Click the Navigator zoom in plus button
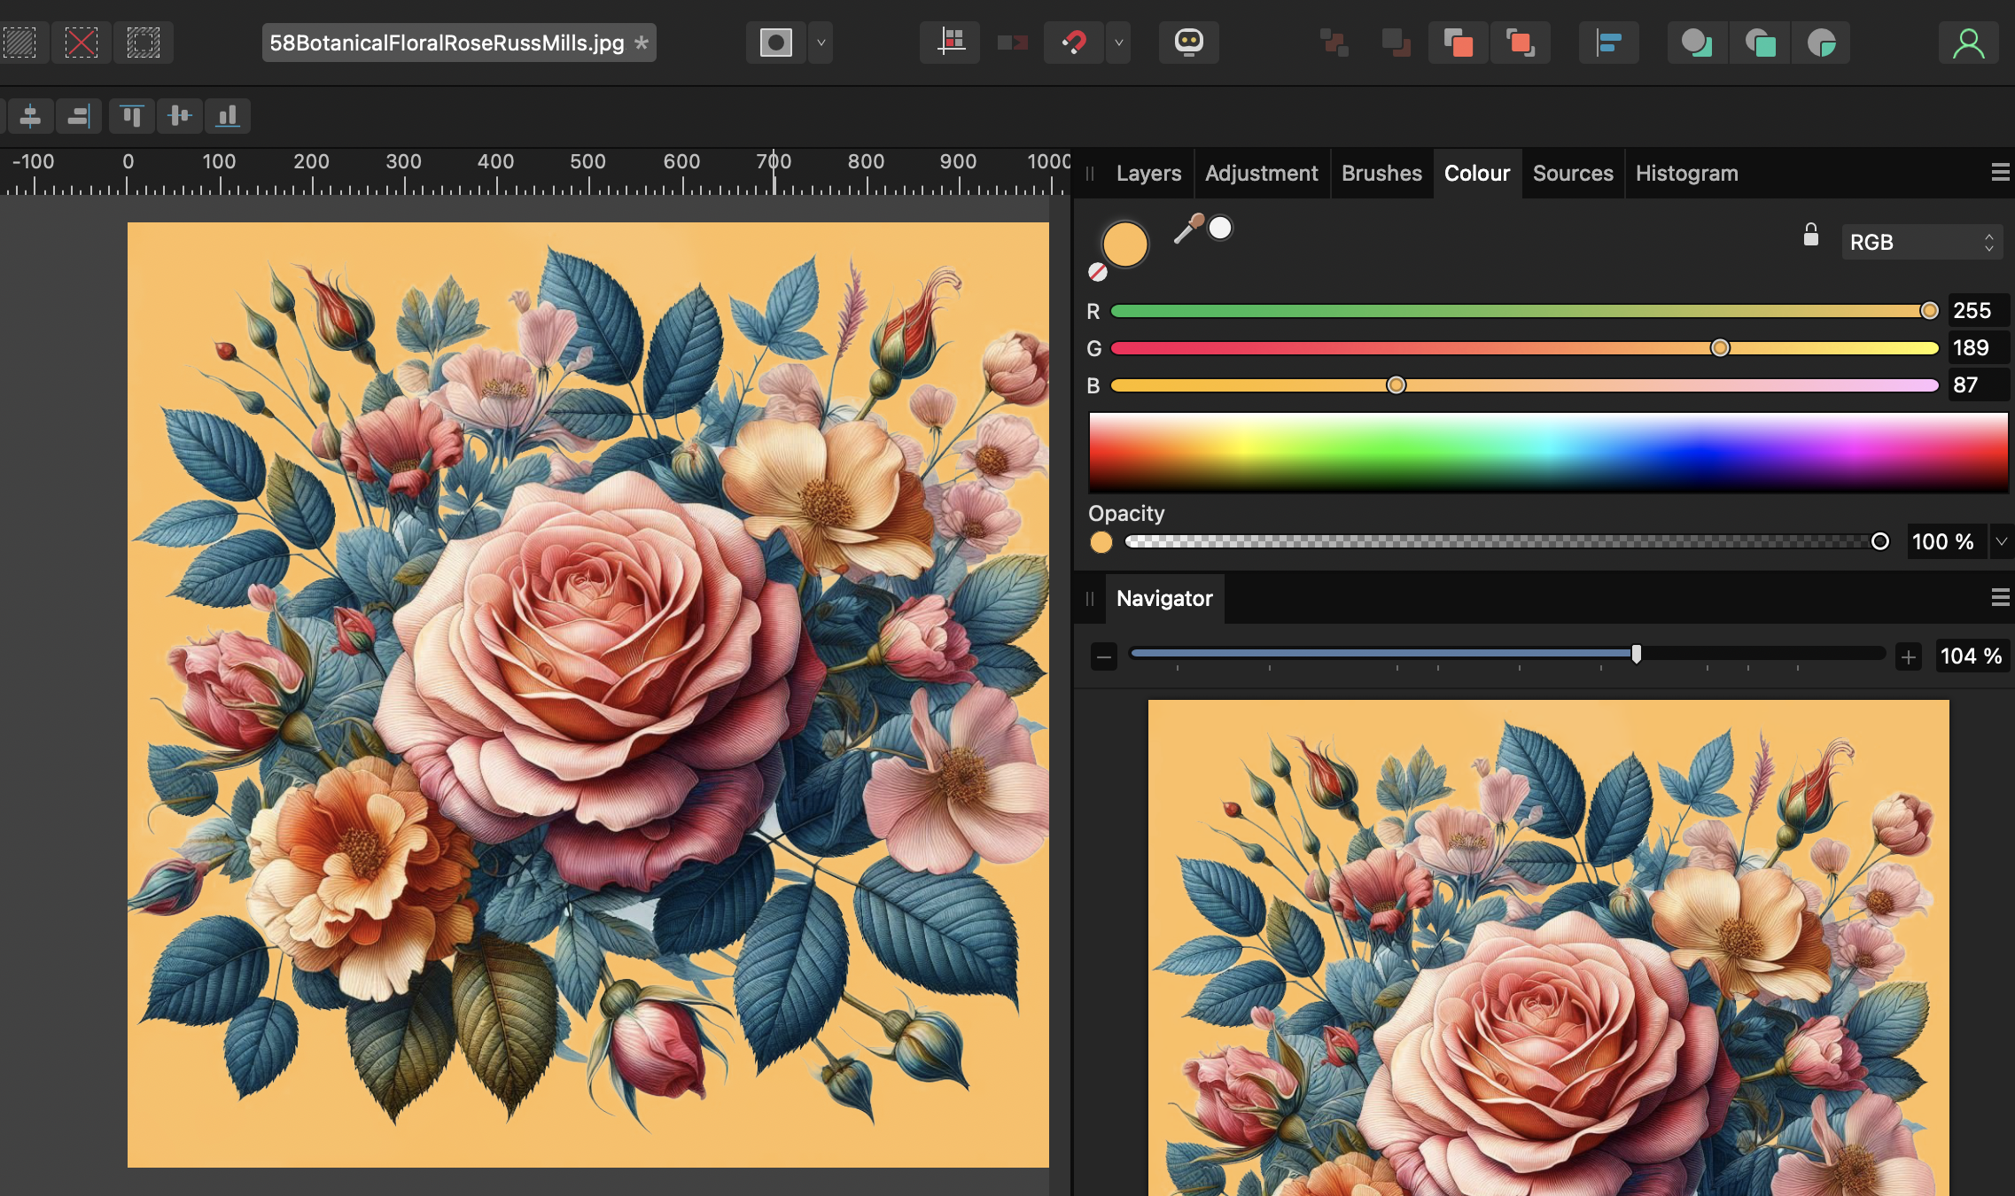This screenshot has width=2015, height=1196. [1909, 656]
